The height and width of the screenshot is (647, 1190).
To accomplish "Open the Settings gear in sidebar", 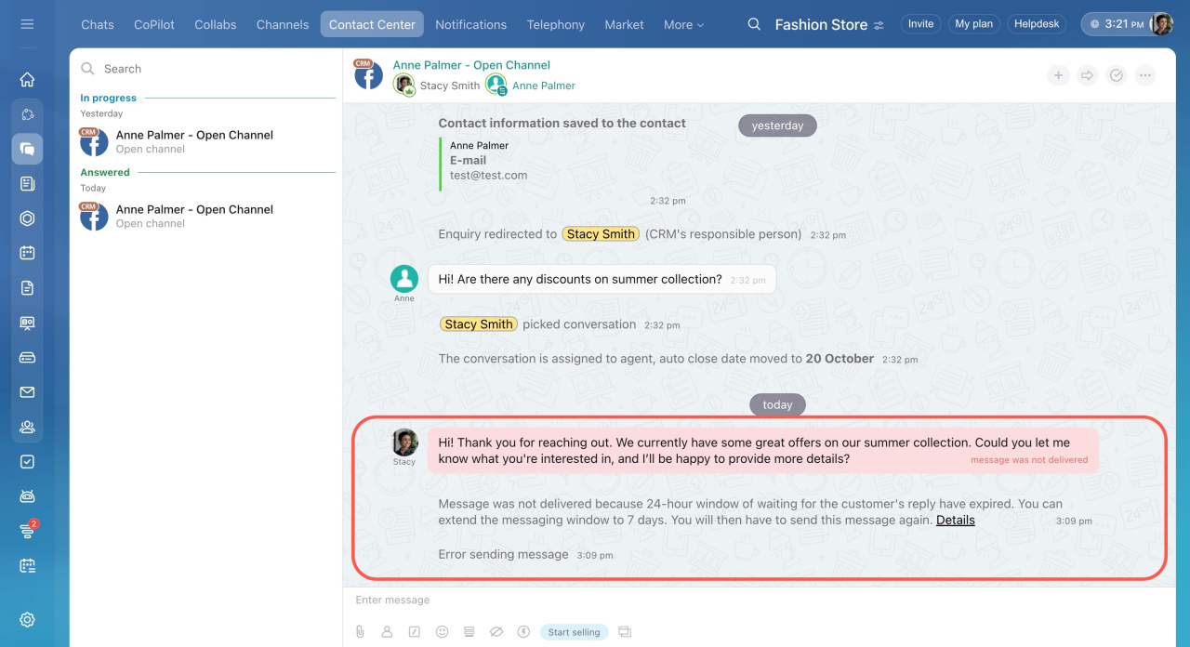I will [27, 620].
